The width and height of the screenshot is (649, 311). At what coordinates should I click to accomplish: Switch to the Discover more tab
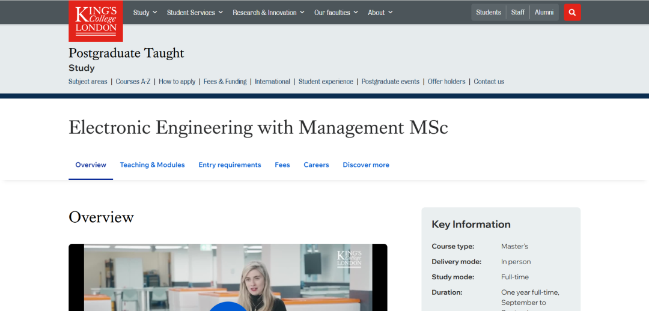click(x=366, y=165)
